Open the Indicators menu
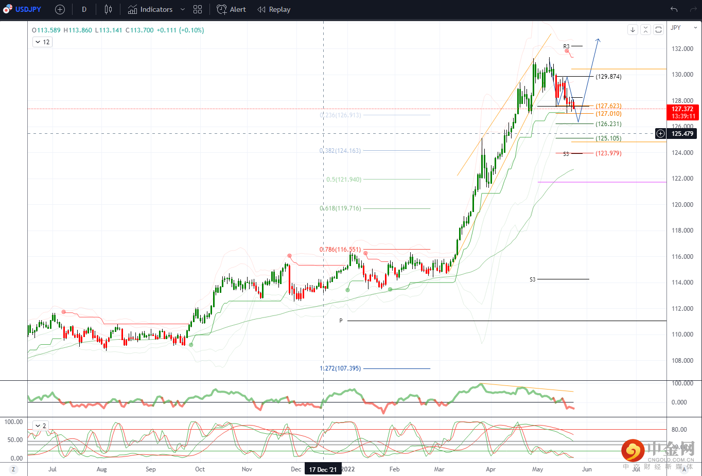This screenshot has height=476, width=702. (x=150, y=9)
